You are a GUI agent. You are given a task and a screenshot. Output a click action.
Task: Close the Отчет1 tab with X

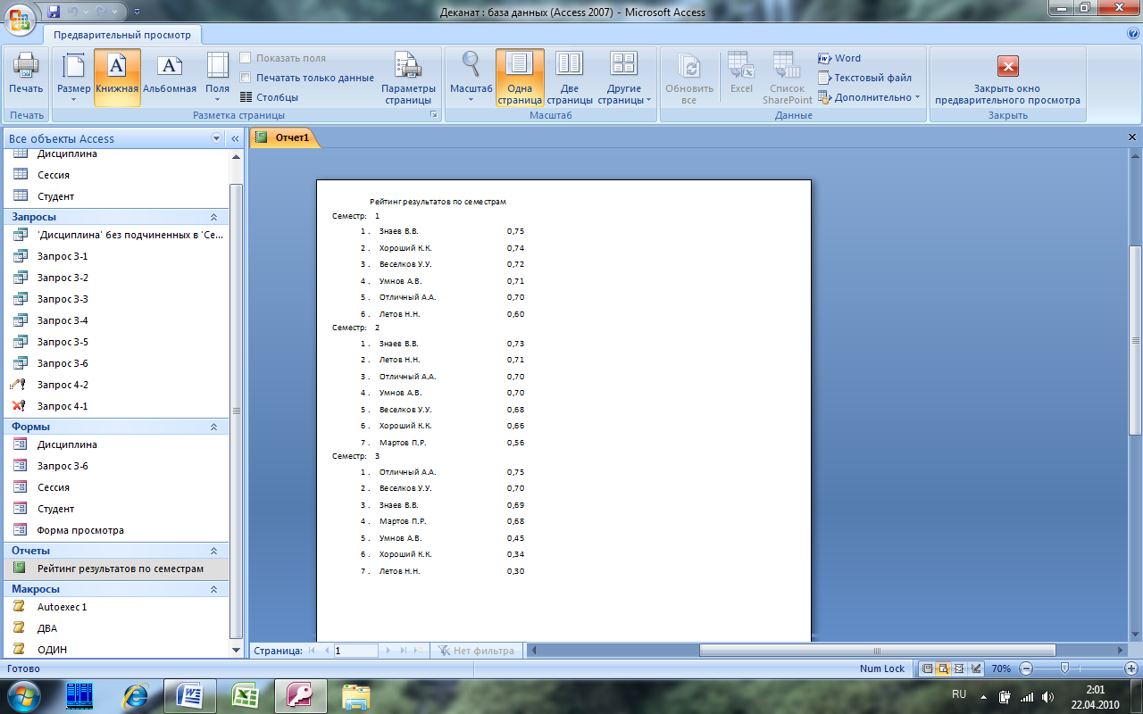pos(1132,137)
